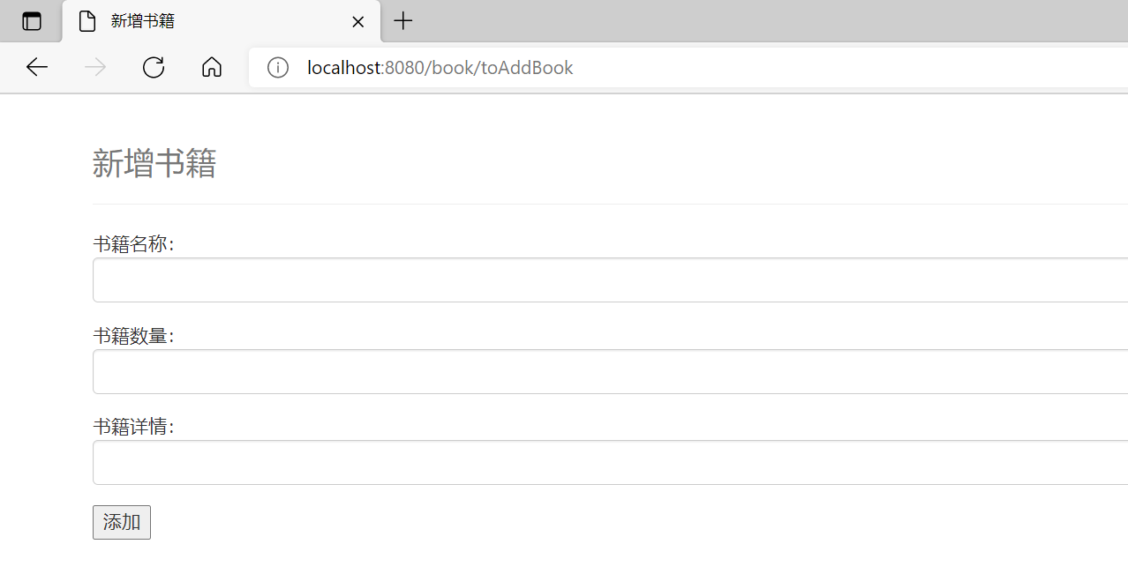This screenshot has height=574, width=1128.
Task: Close the 新增书籍 tab
Action: point(357,22)
